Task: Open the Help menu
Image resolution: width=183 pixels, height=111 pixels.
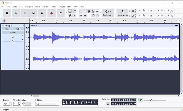Action: [82, 7]
